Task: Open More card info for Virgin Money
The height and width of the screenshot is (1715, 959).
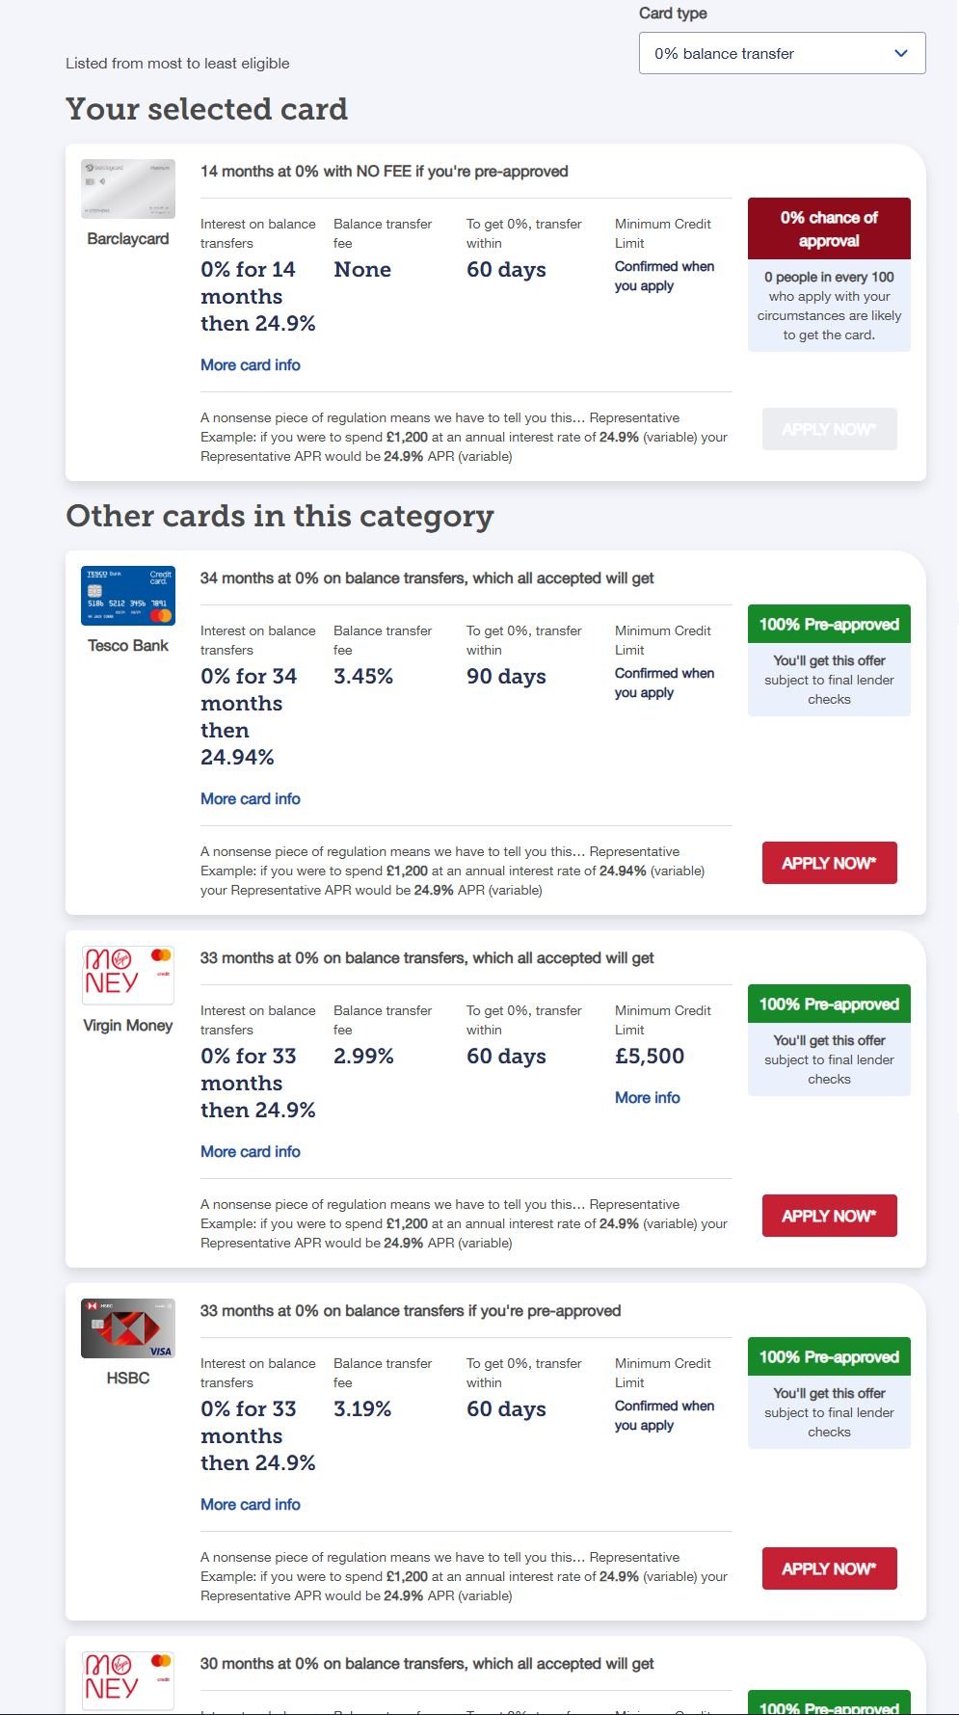Action: [251, 1151]
